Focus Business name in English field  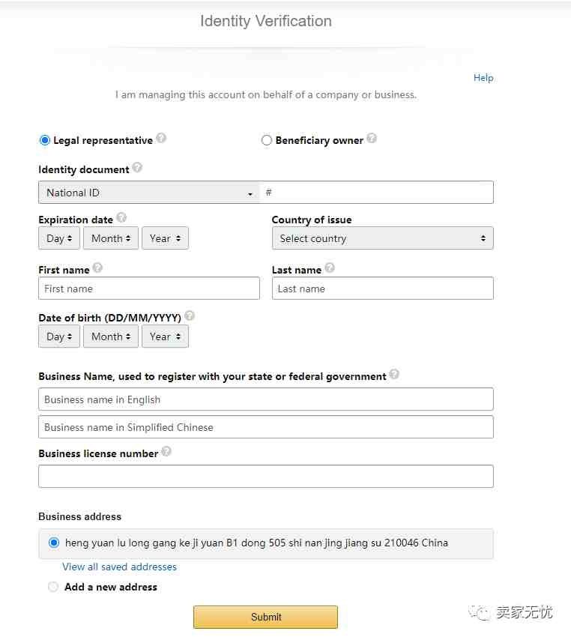(x=266, y=399)
